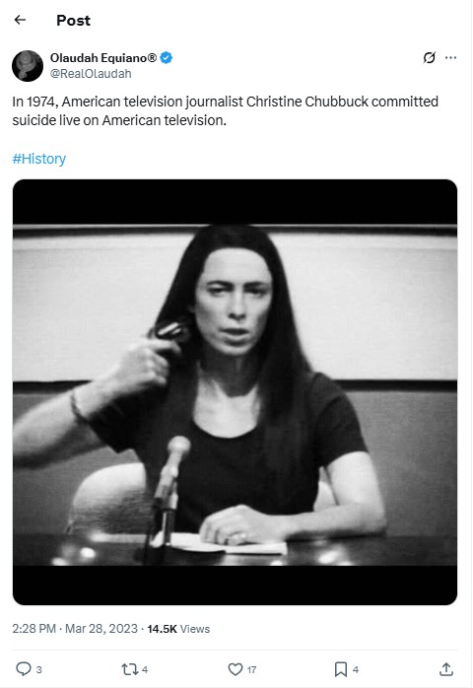Share the post via the upload icon

pos(446,669)
